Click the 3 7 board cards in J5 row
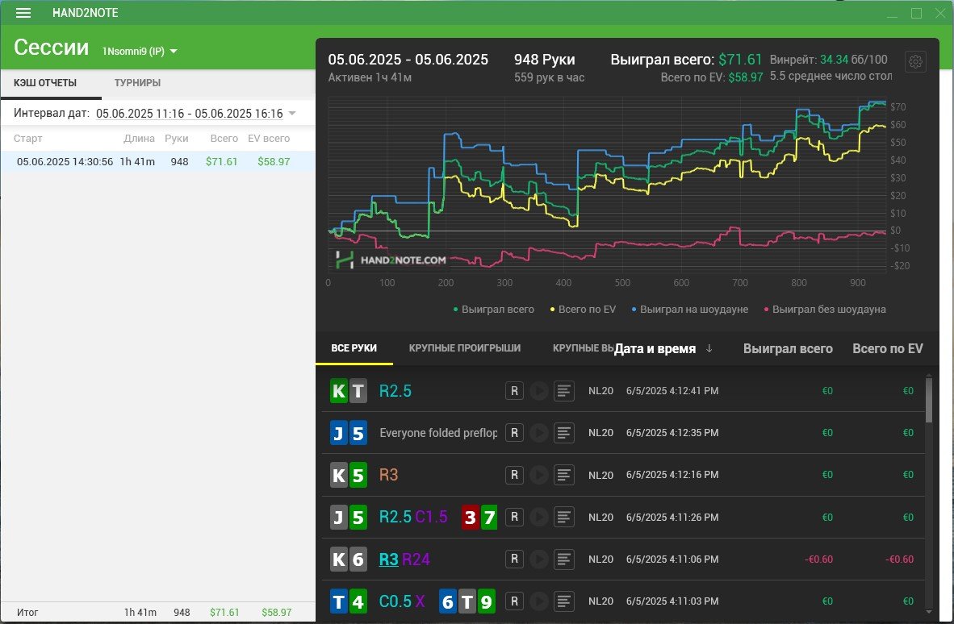 (x=479, y=517)
